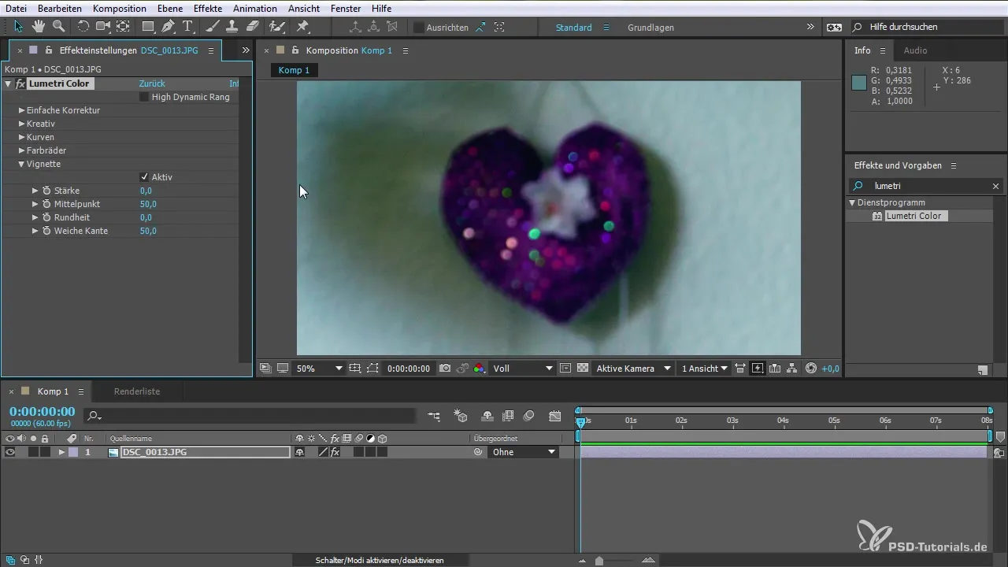Select the Clone Stamp tool
The image size is (1008, 567).
pyautogui.click(x=232, y=27)
